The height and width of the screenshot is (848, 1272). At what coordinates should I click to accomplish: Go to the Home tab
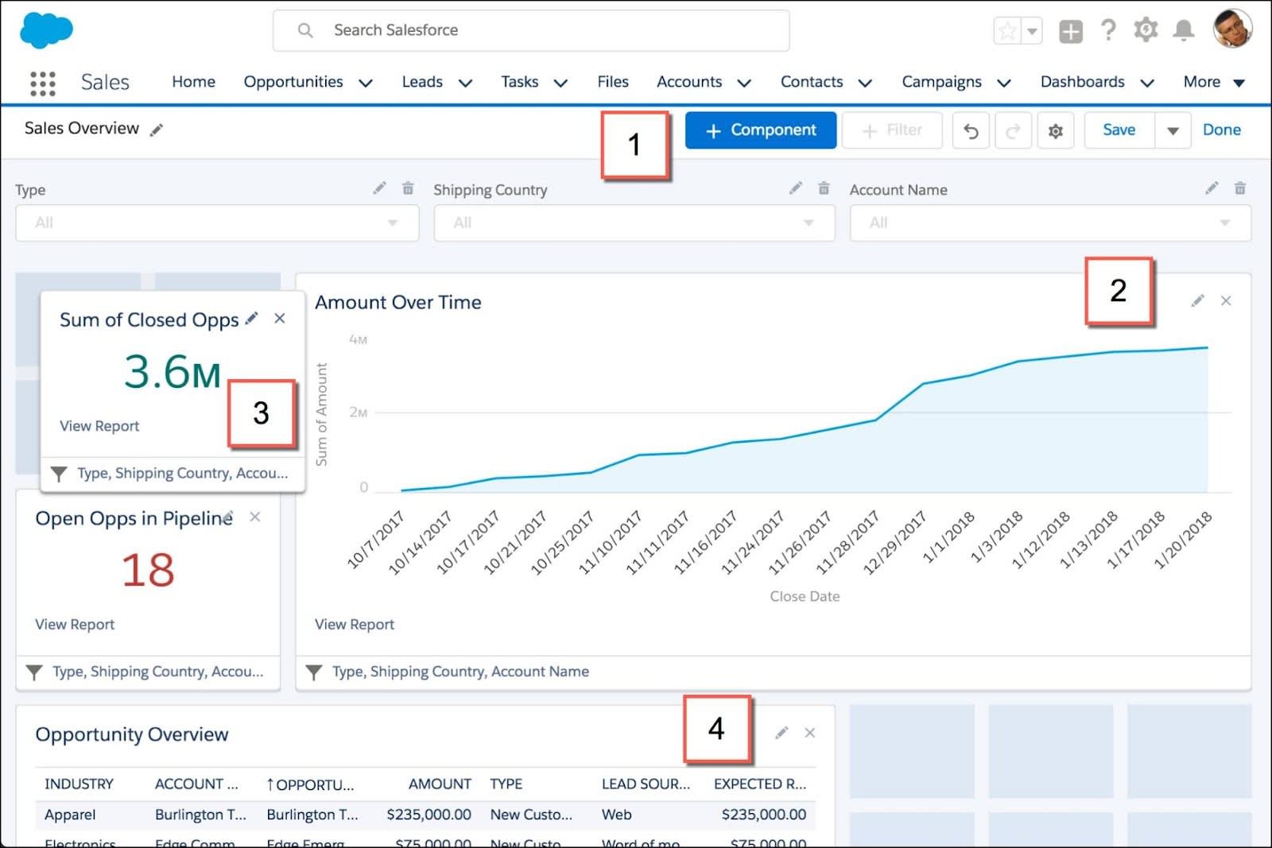tap(193, 82)
